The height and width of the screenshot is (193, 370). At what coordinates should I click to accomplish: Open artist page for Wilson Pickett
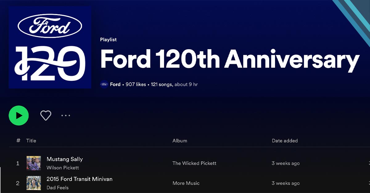[x=62, y=167]
